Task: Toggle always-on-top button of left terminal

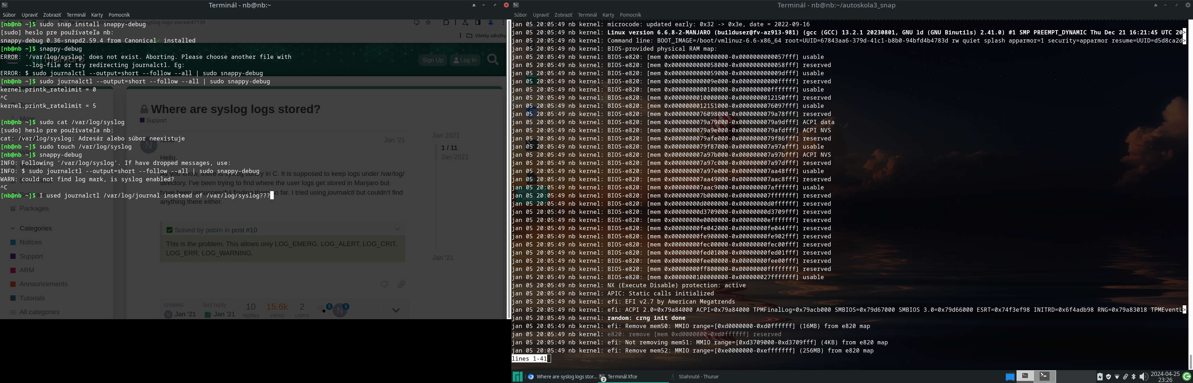Action: (474, 5)
